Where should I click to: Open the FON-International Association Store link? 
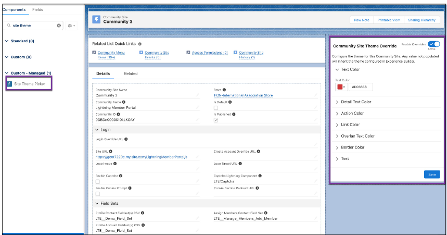point(244,95)
